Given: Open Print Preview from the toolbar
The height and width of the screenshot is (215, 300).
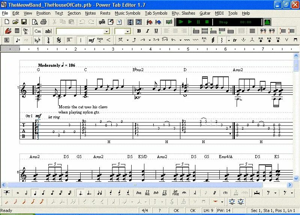Looking at the screenshot, I should pos(35,22).
